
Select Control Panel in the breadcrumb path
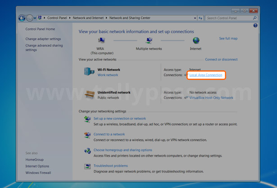[57, 18]
